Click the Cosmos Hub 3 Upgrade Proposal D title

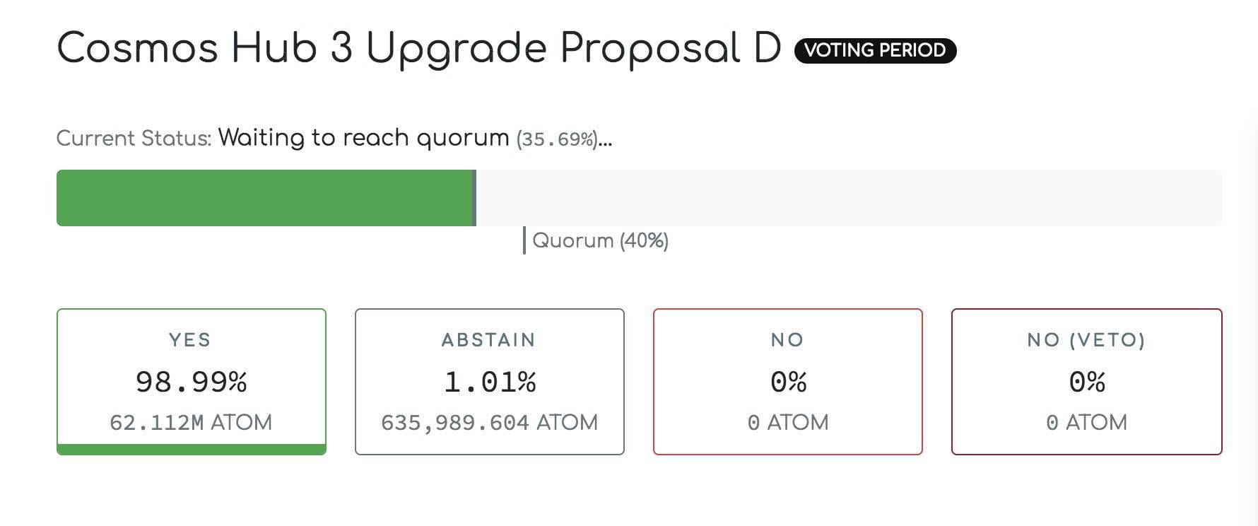(418, 49)
